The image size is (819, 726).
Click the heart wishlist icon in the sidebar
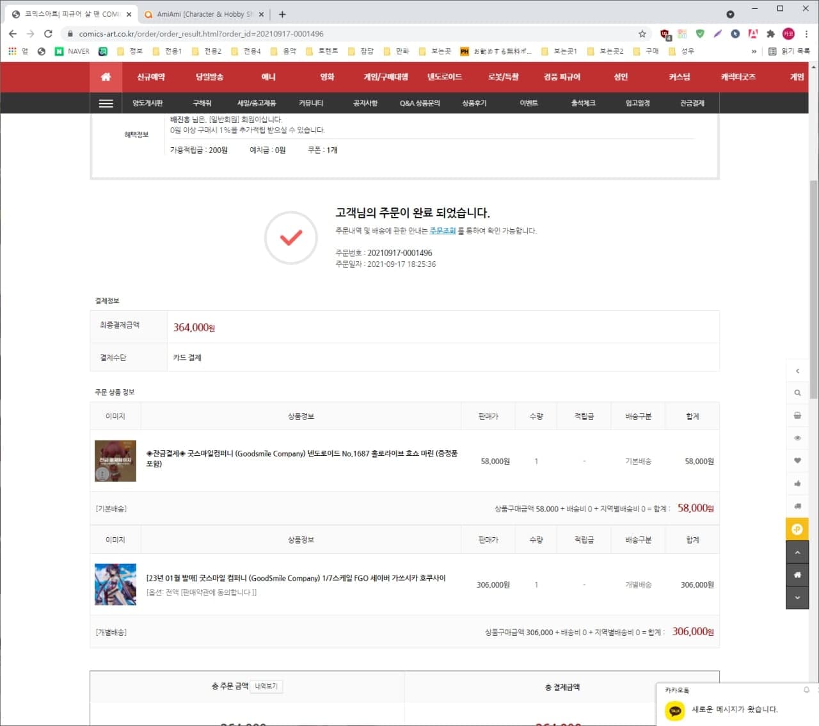797,460
